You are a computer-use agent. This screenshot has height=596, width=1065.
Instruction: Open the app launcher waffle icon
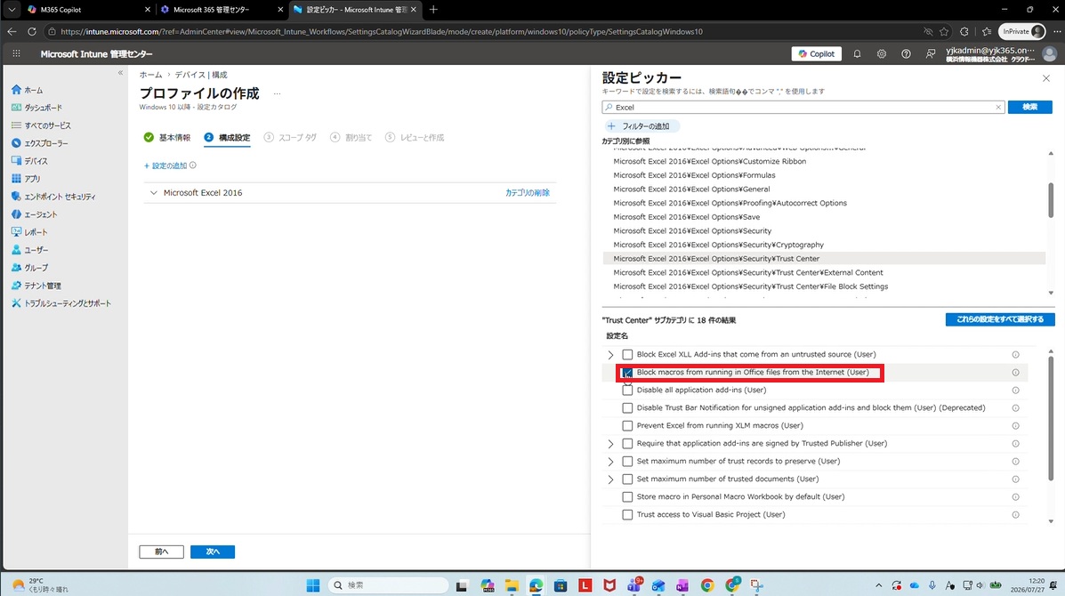[16, 53]
